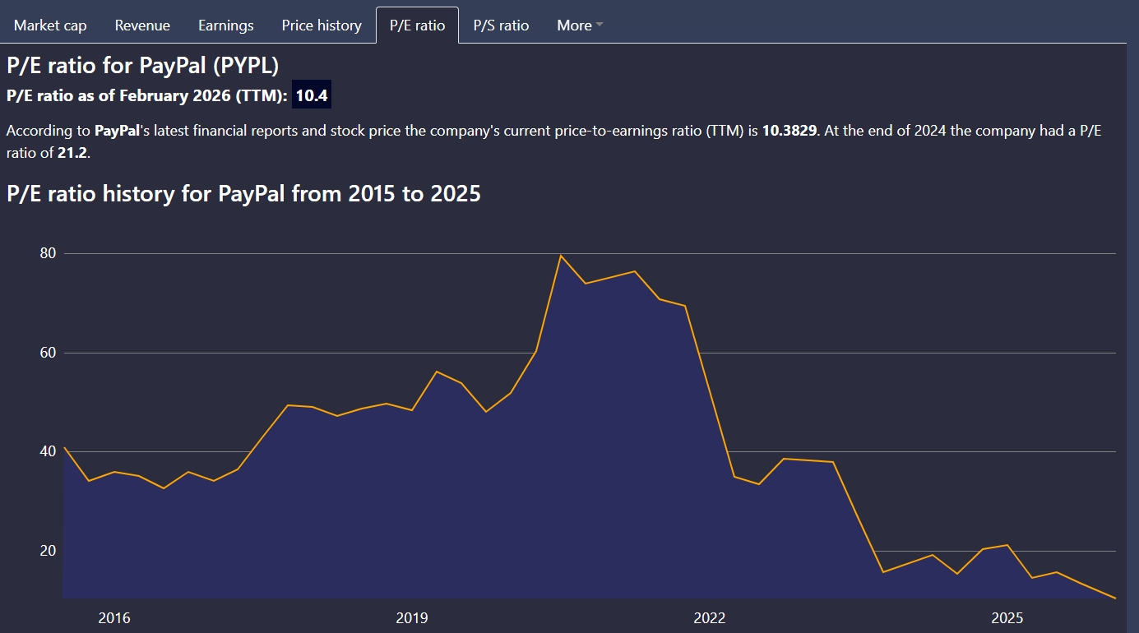Screen dimensions: 1139x633
Task: Select the Price history tab
Action: point(322,25)
